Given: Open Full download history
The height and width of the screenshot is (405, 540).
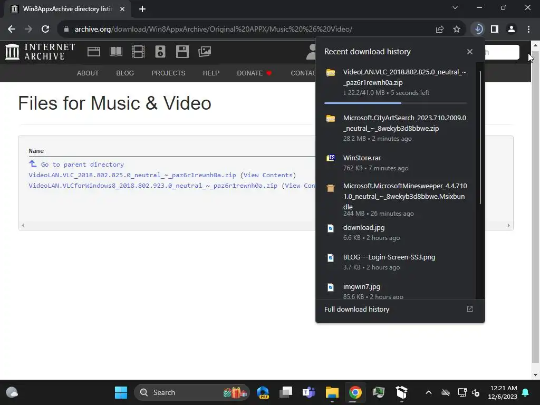Looking at the screenshot, I should click(x=400, y=309).
